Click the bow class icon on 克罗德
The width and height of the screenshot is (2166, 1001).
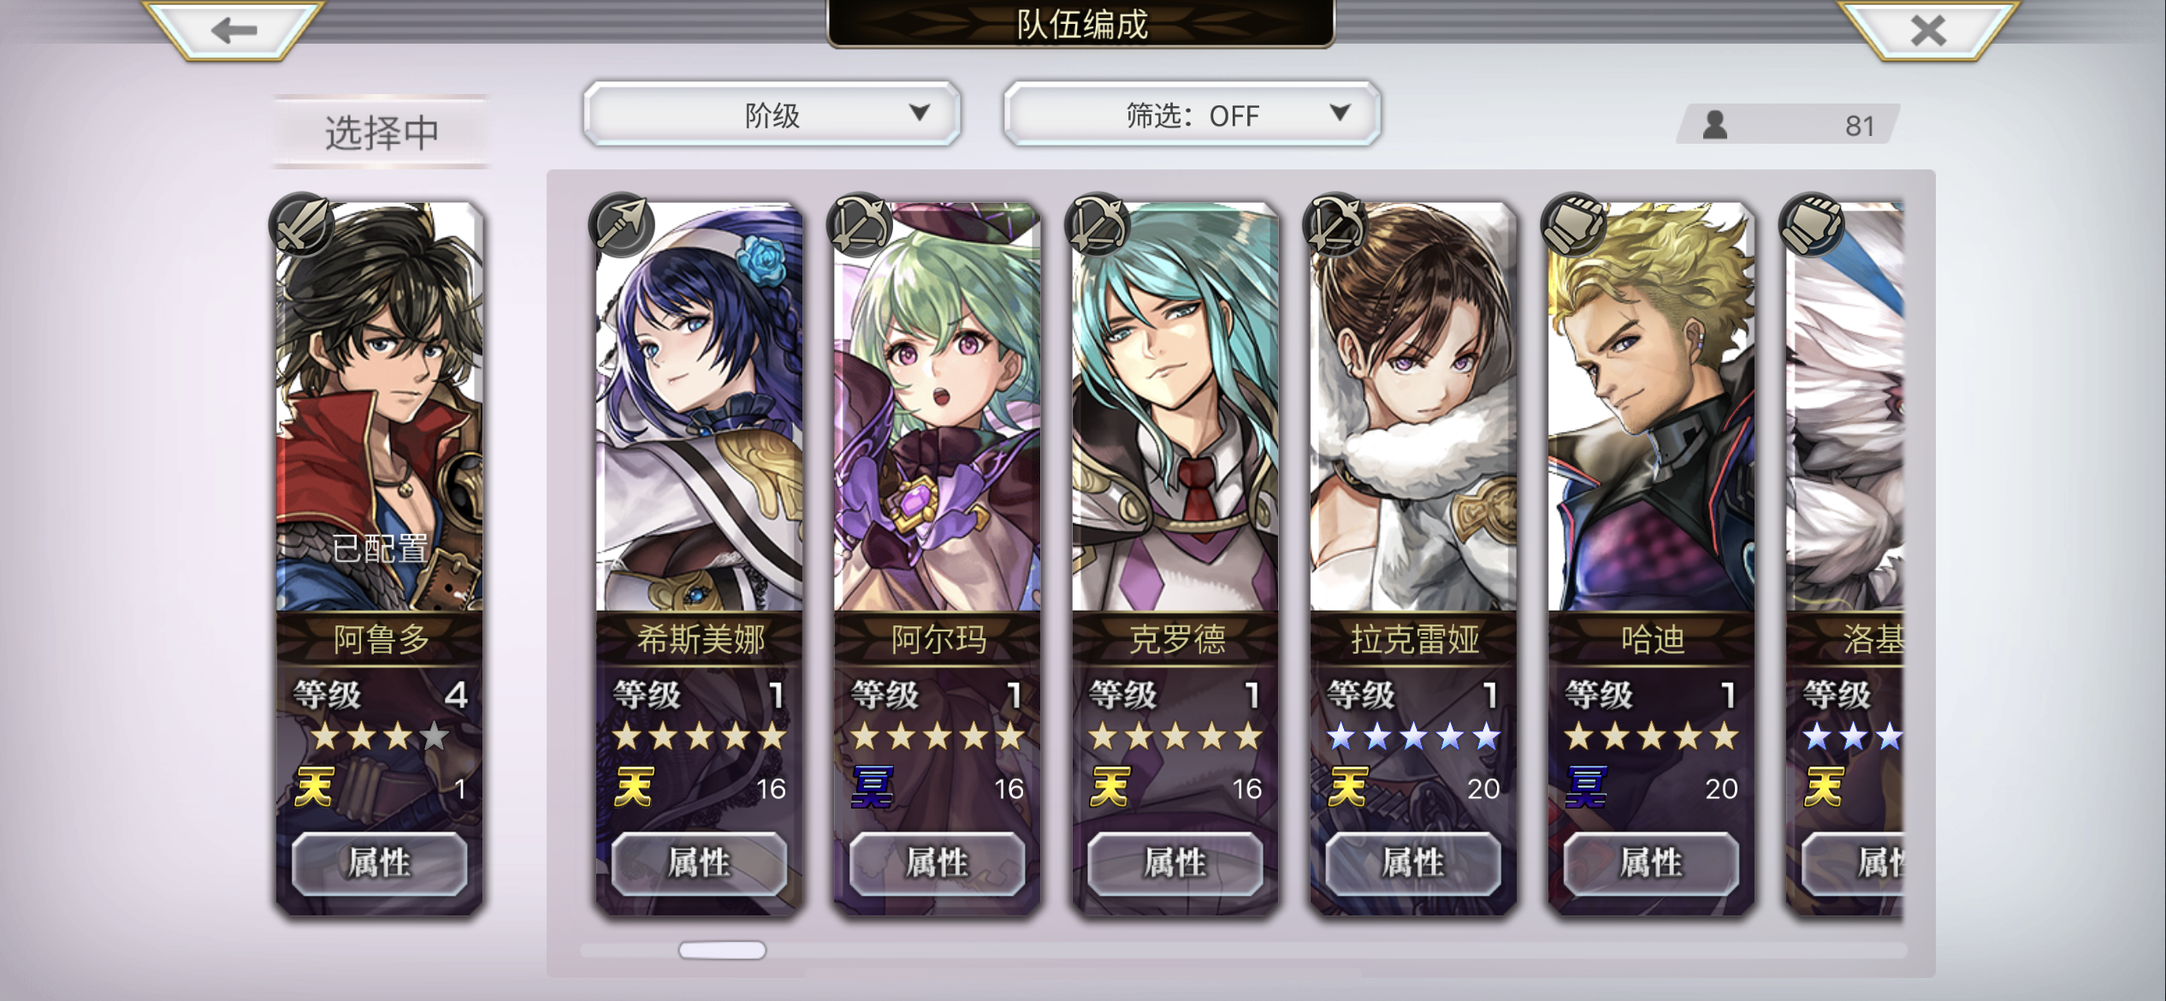click(x=1098, y=224)
